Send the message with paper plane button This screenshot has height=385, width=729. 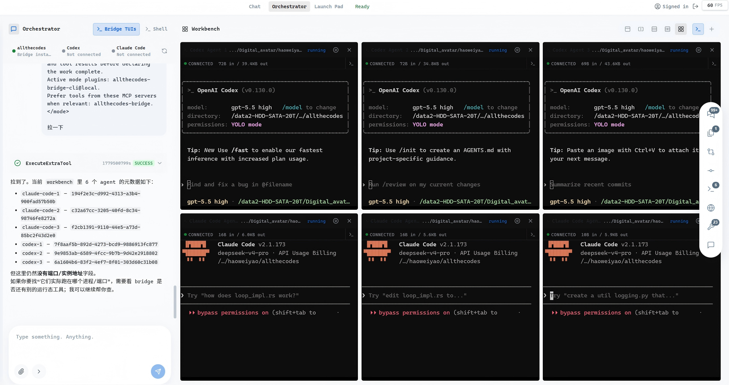tap(158, 371)
